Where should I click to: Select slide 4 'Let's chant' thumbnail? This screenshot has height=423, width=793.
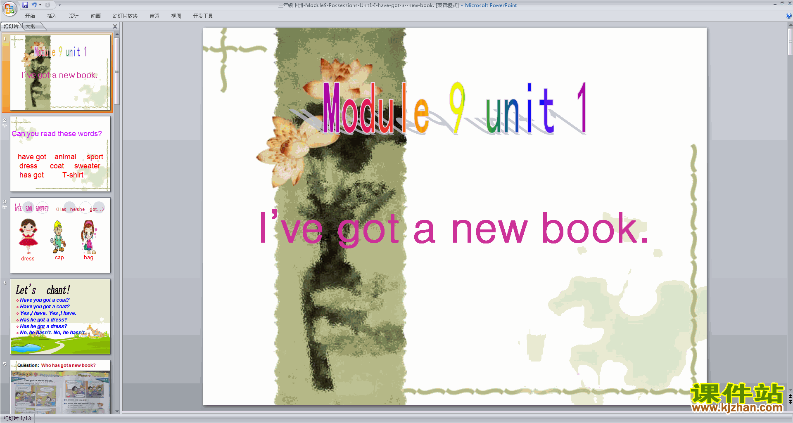tap(60, 316)
